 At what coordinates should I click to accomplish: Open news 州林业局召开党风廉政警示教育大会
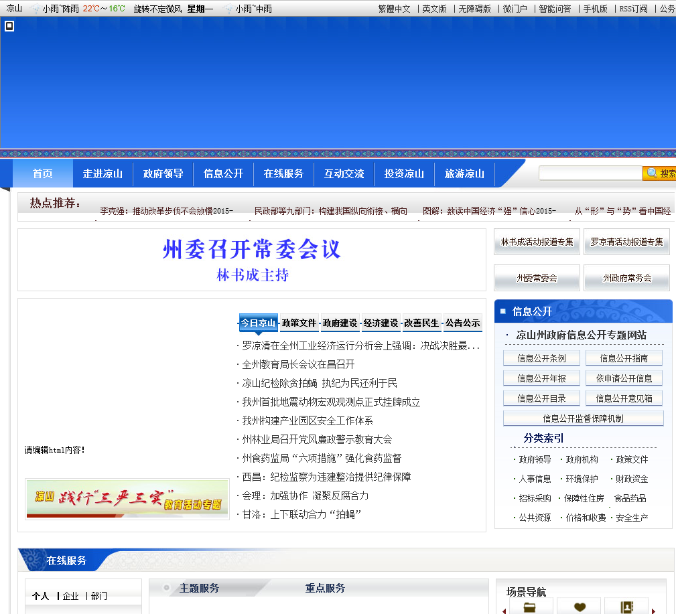point(317,439)
